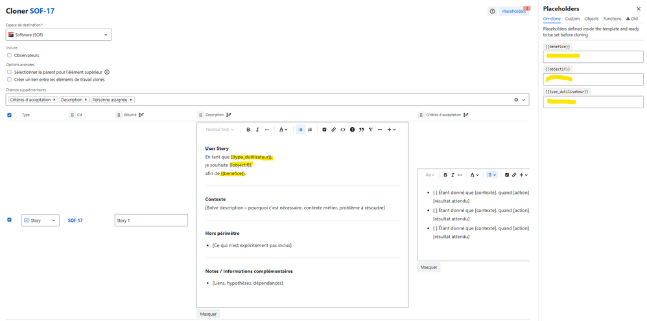Insert link in Critères d'acceptation editor
This screenshot has height=321, width=647.
(x=514, y=175)
